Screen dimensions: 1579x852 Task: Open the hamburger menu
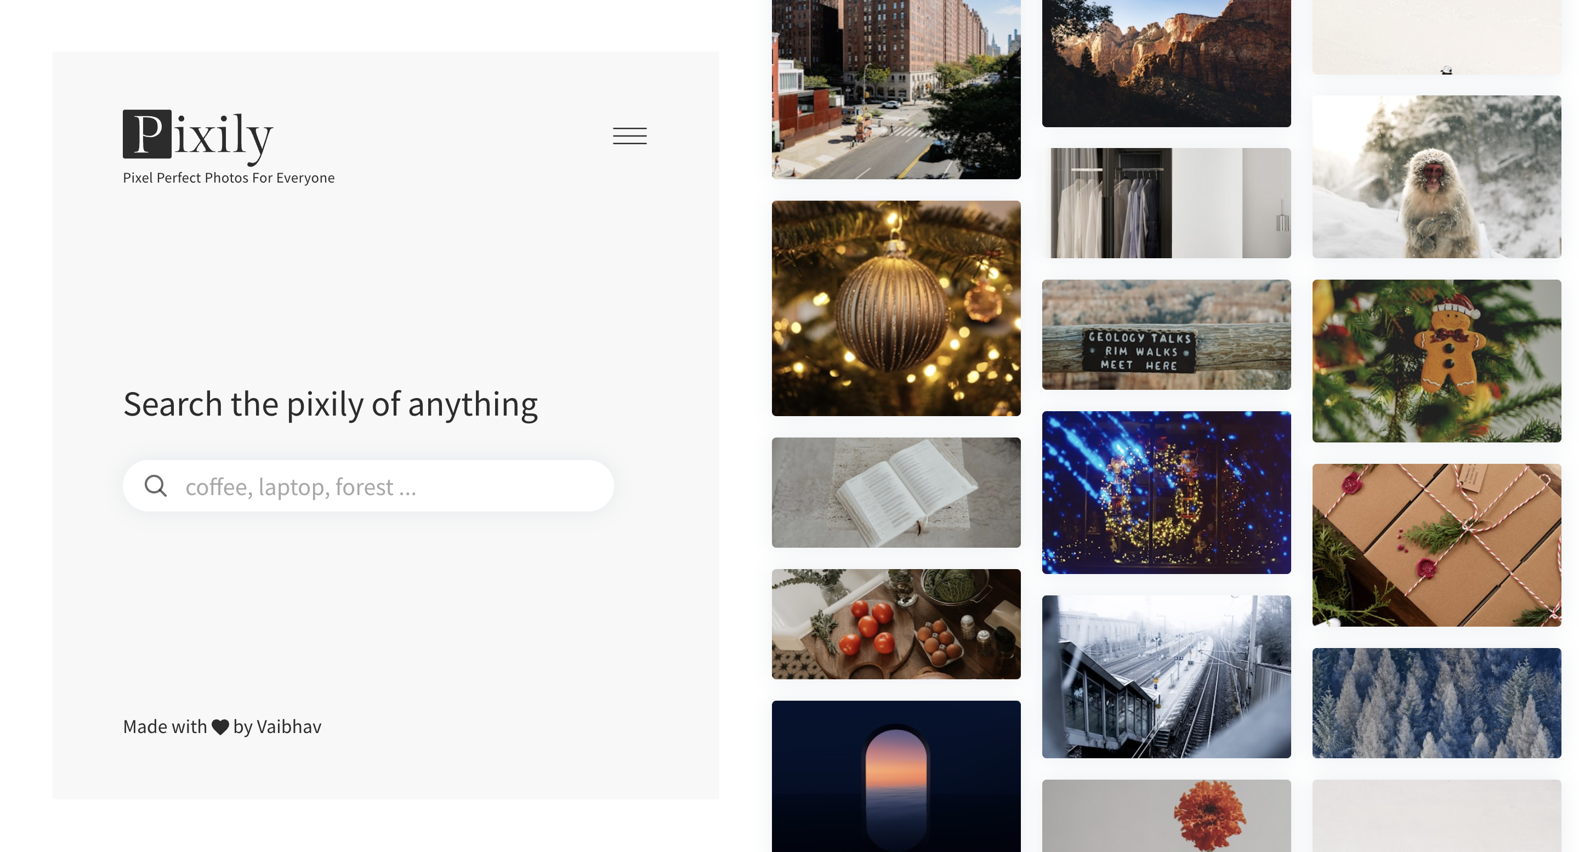629,135
